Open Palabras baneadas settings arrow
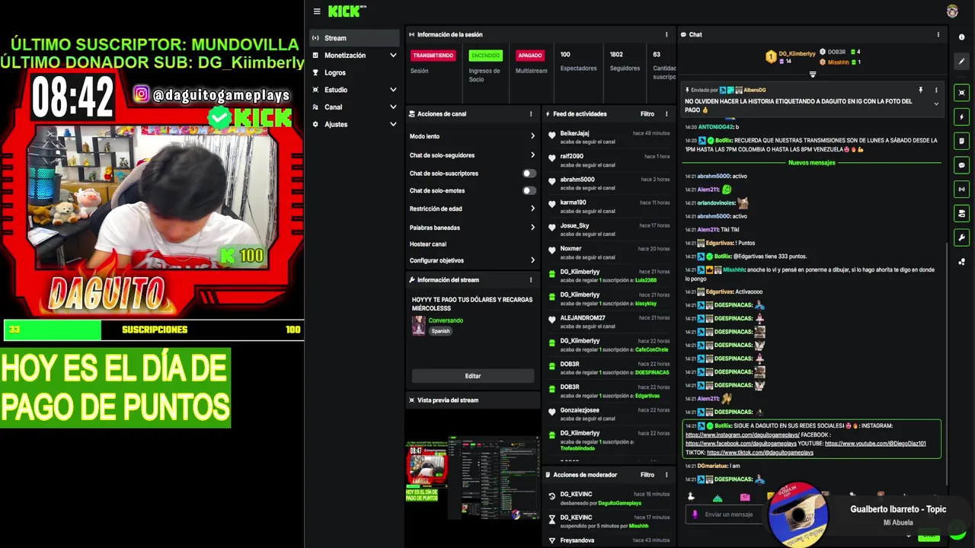 (532, 228)
